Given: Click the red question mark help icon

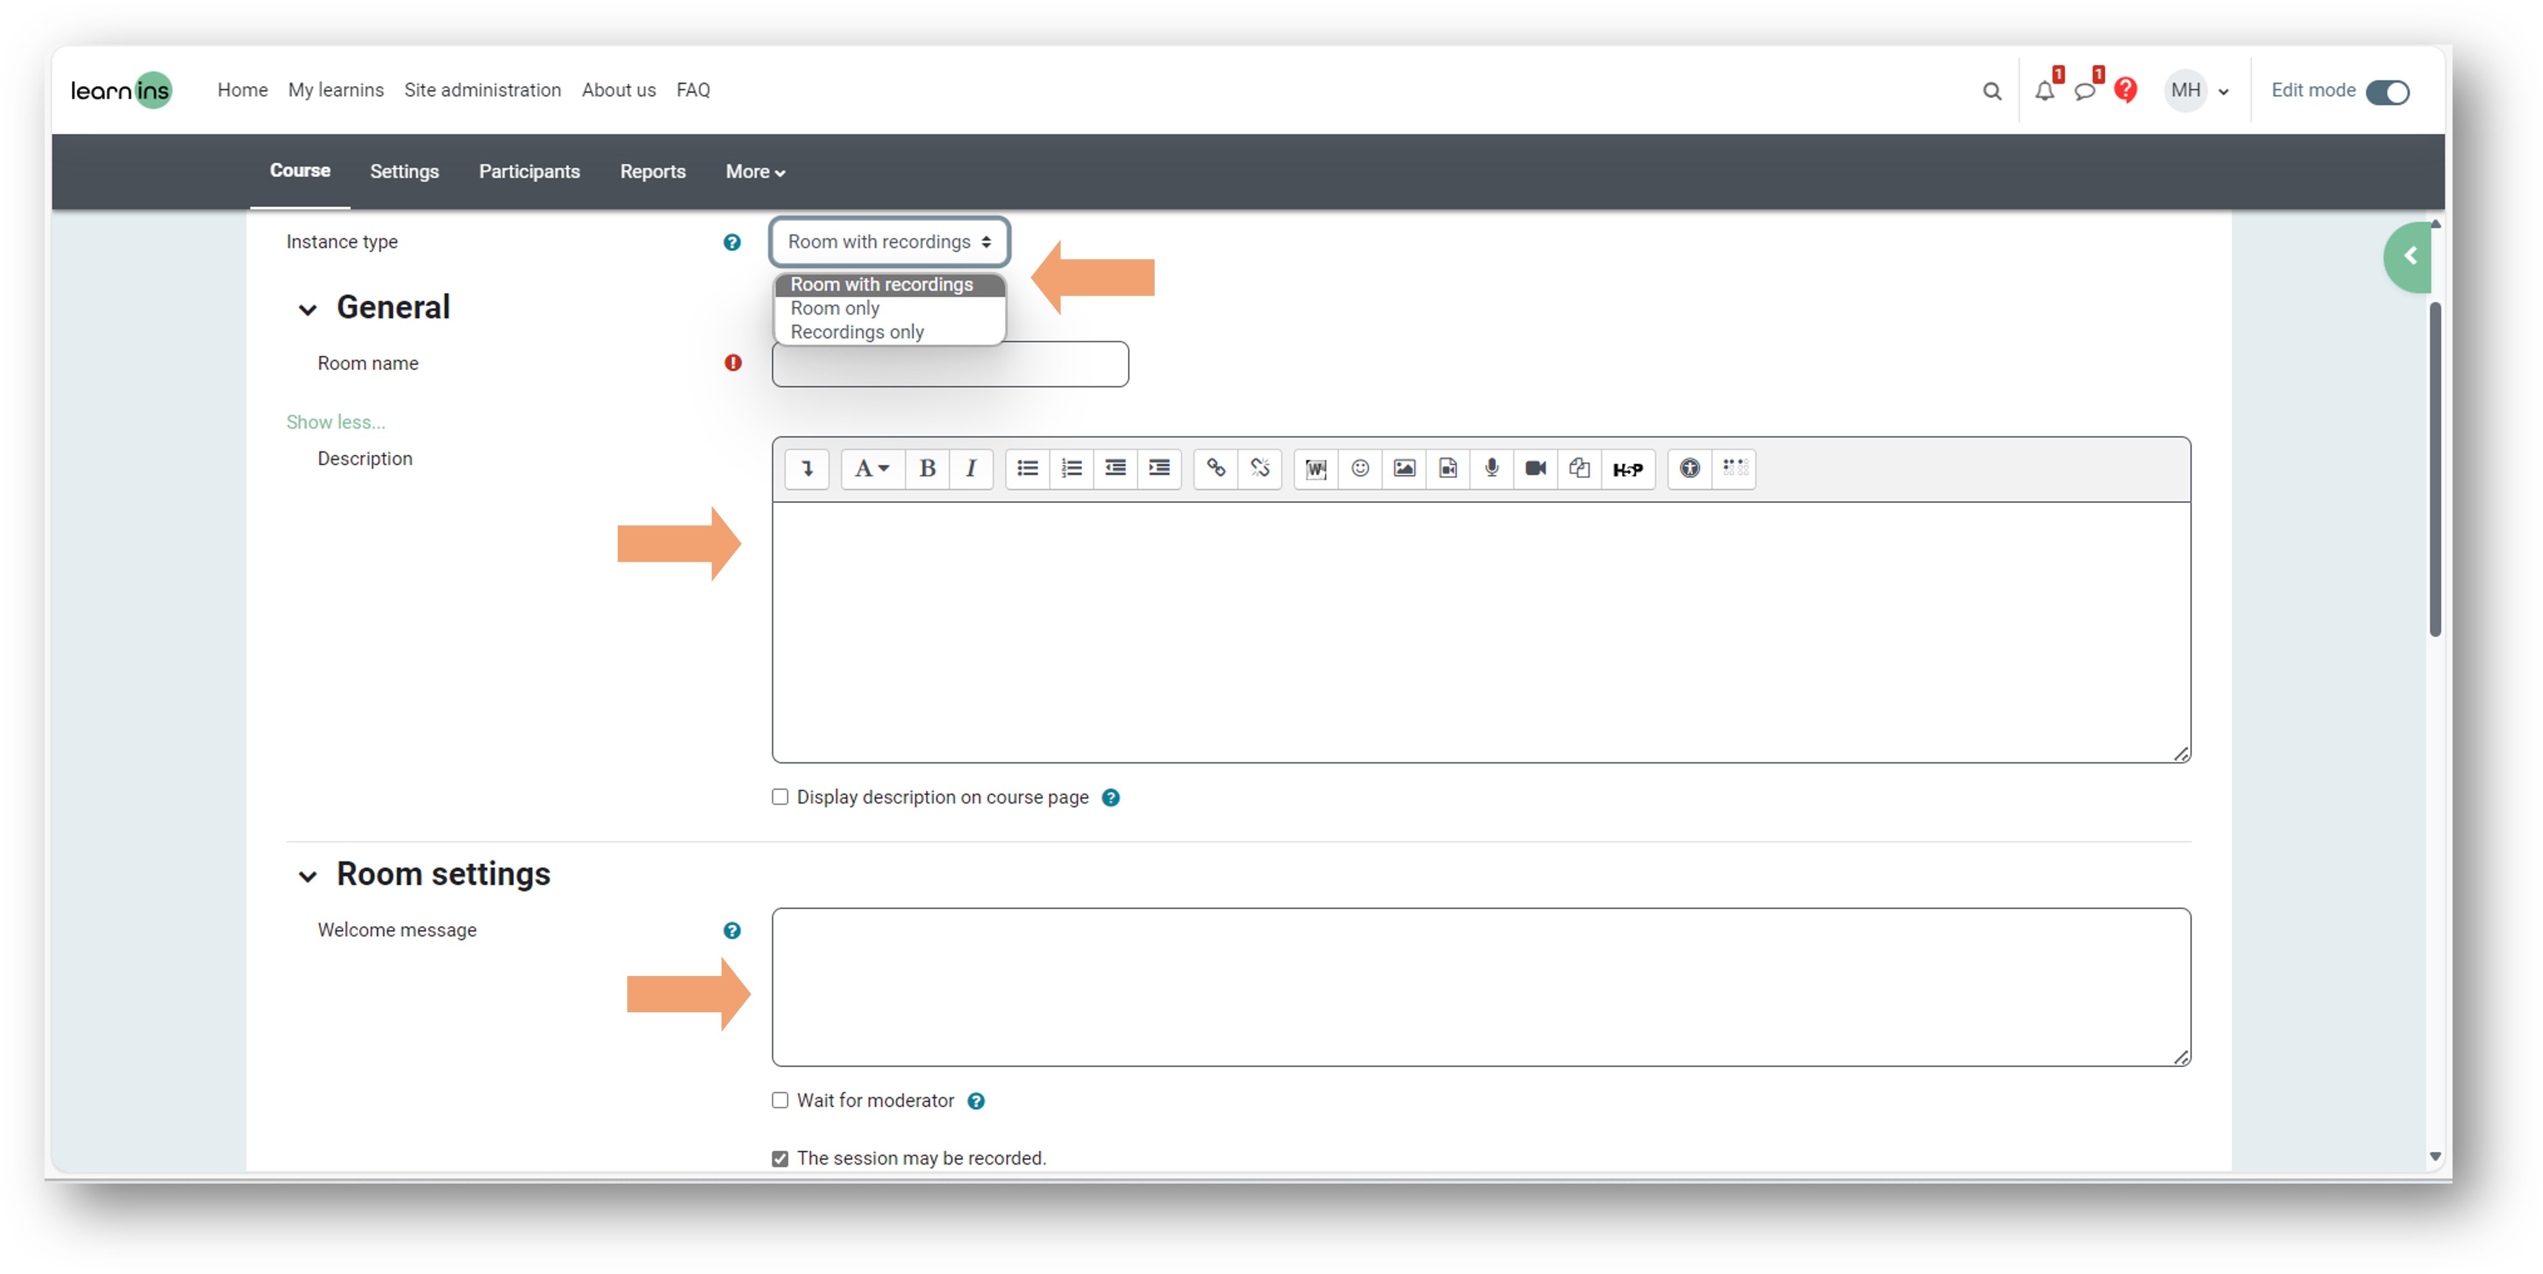Looking at the screenshot, I should click(2125, 90).
